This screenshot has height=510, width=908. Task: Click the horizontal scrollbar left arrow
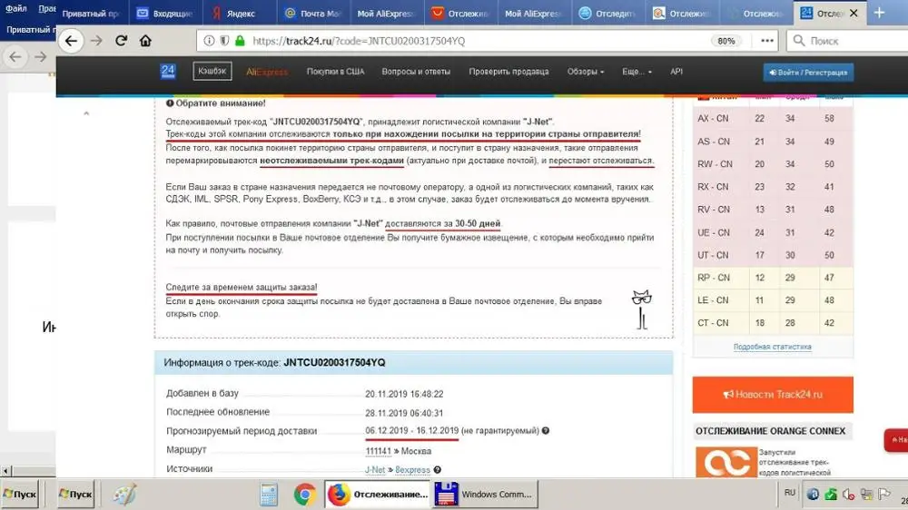click(5, 471)
